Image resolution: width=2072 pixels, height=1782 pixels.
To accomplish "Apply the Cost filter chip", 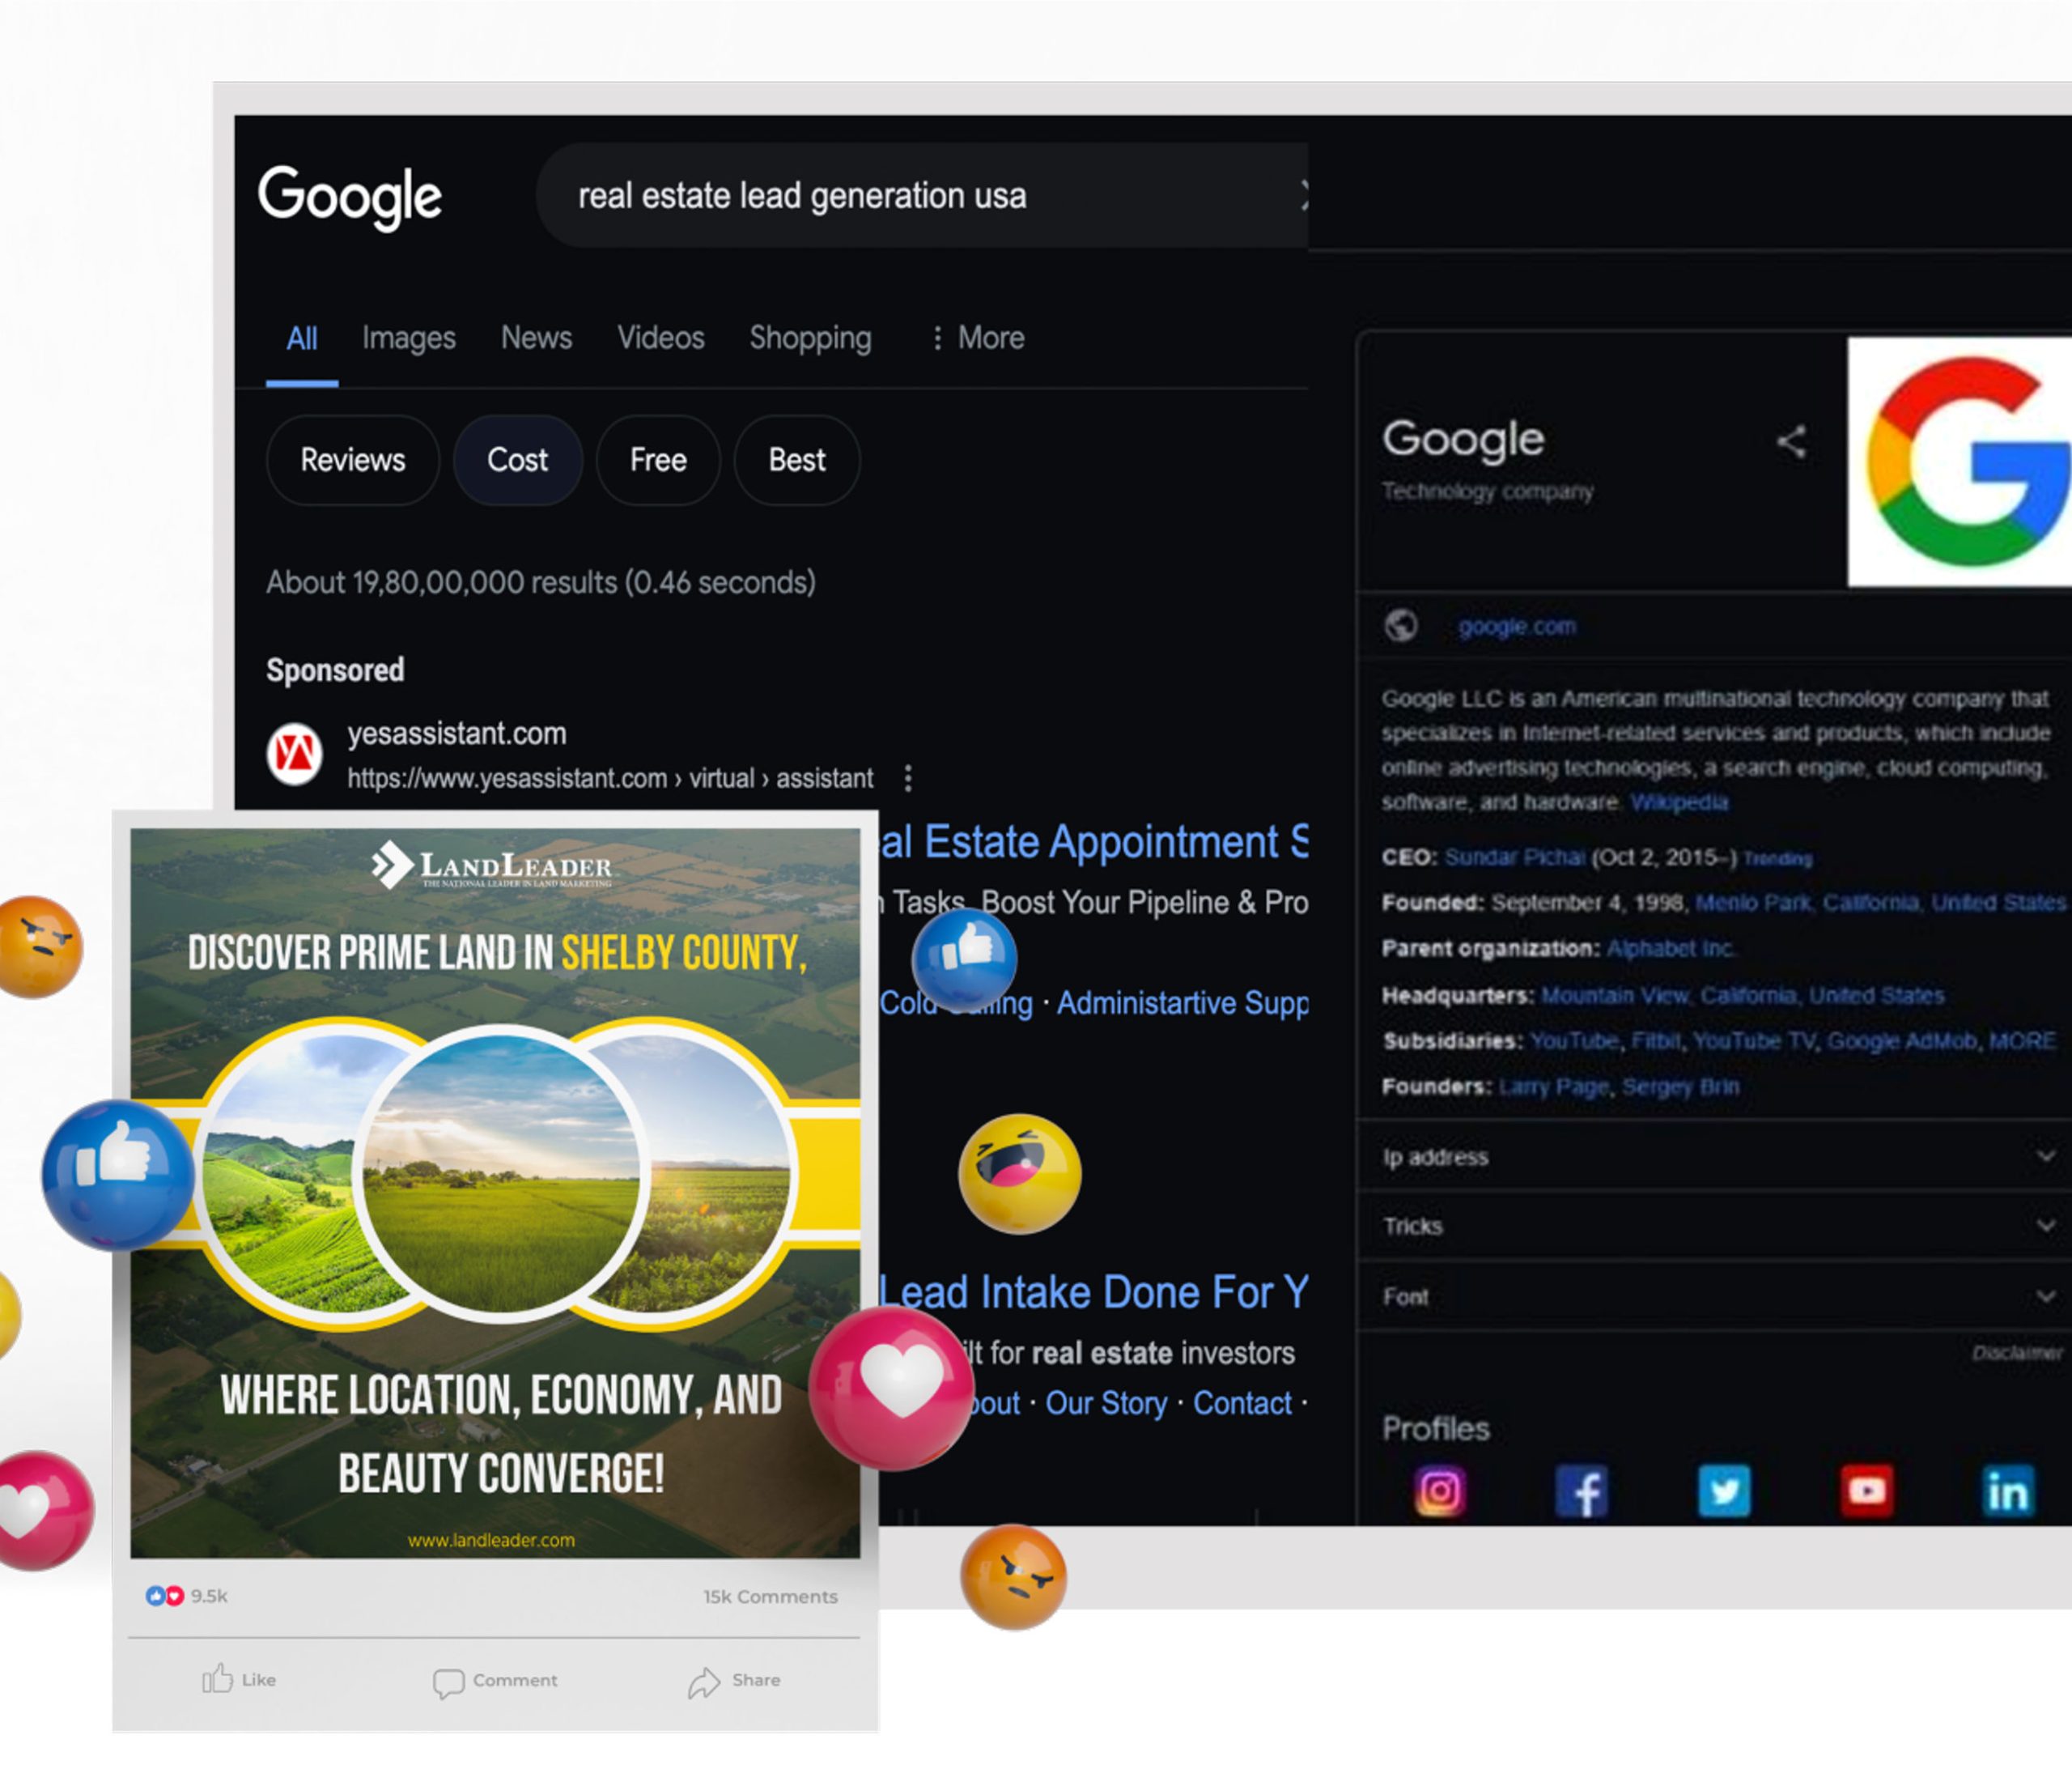I will click(x=518, y=460).
